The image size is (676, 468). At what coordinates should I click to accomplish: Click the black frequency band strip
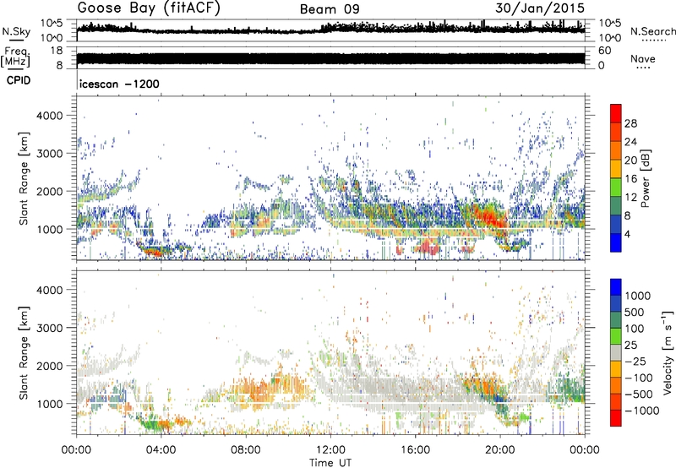point(331,58)
